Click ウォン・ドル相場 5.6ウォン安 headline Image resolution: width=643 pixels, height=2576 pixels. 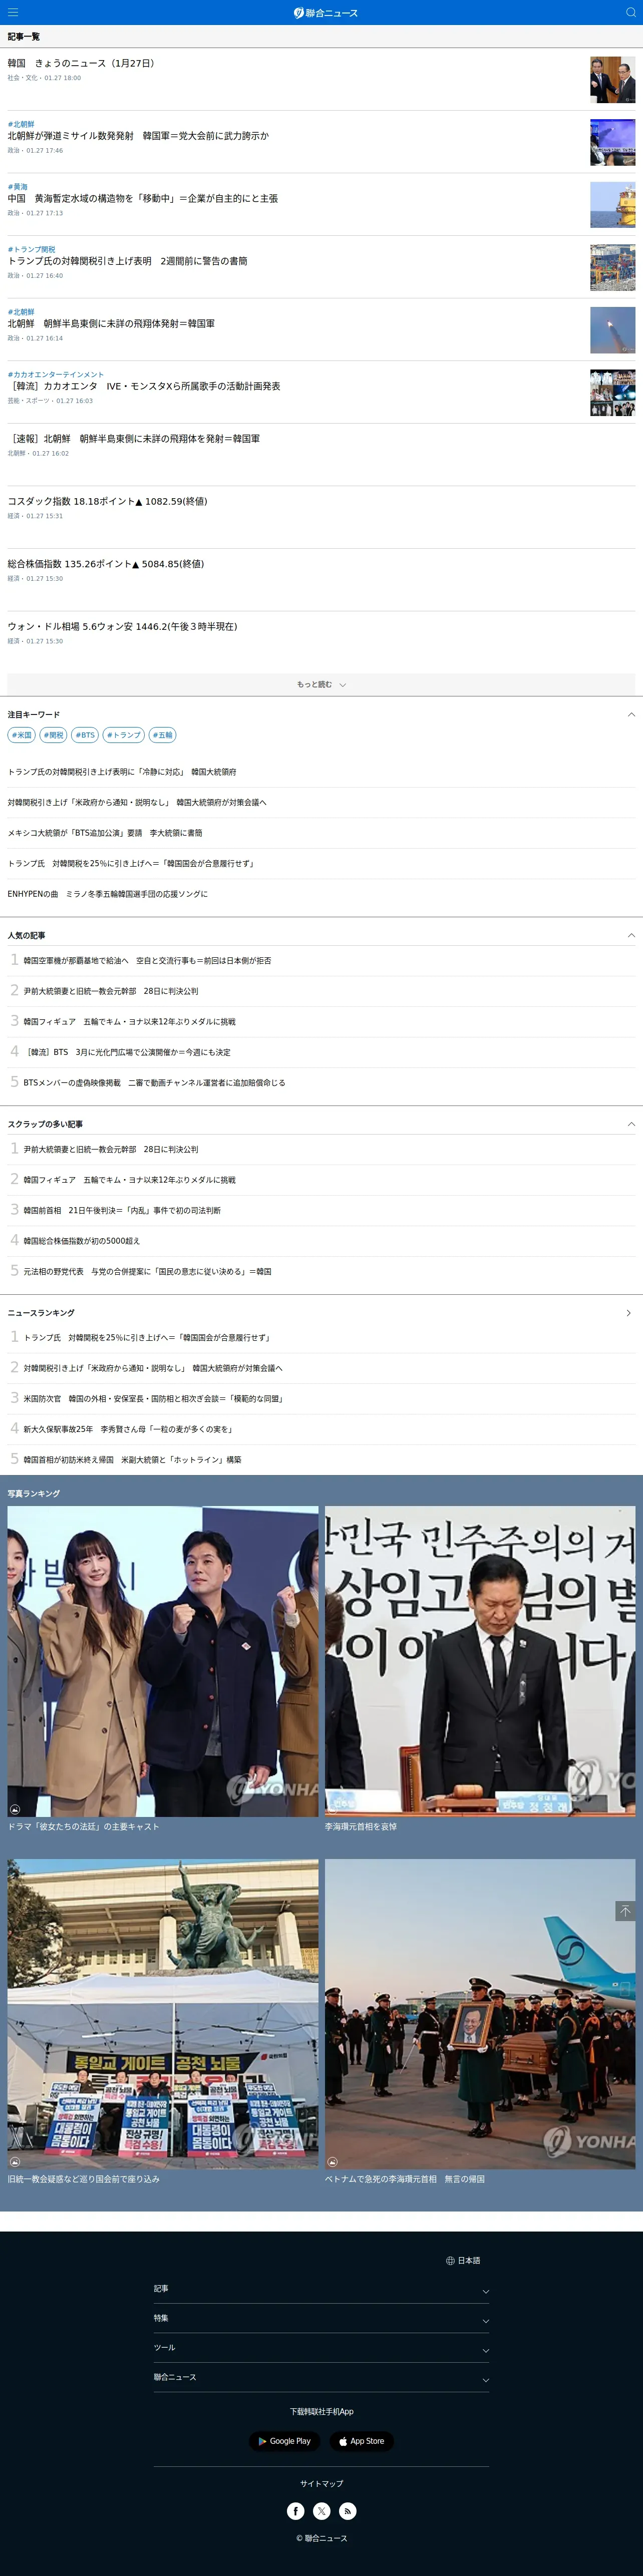click(122, 626)
